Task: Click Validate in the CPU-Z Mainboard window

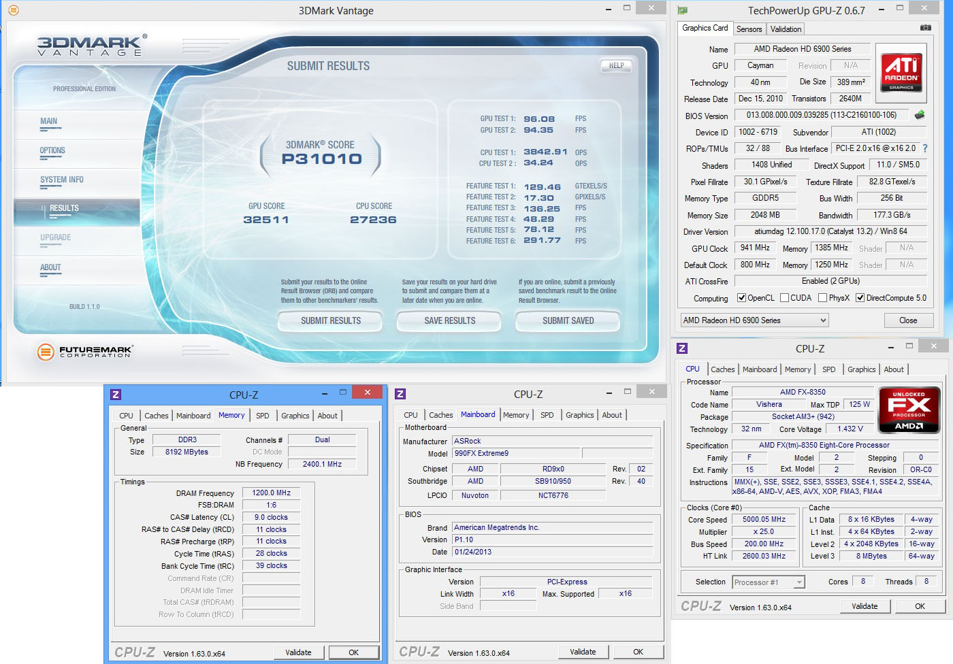Action: pos(583,652)
